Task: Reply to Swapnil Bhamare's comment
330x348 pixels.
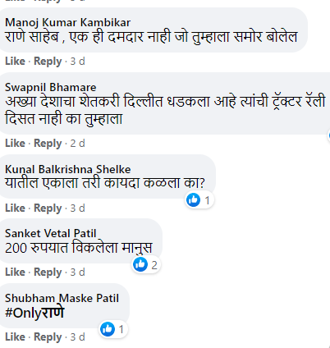Action: tap(48, 144)
